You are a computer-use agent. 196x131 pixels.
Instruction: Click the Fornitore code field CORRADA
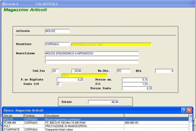pos(57,44)
